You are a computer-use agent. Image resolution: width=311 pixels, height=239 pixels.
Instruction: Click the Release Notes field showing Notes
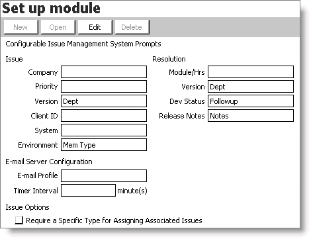pos(251,116)
